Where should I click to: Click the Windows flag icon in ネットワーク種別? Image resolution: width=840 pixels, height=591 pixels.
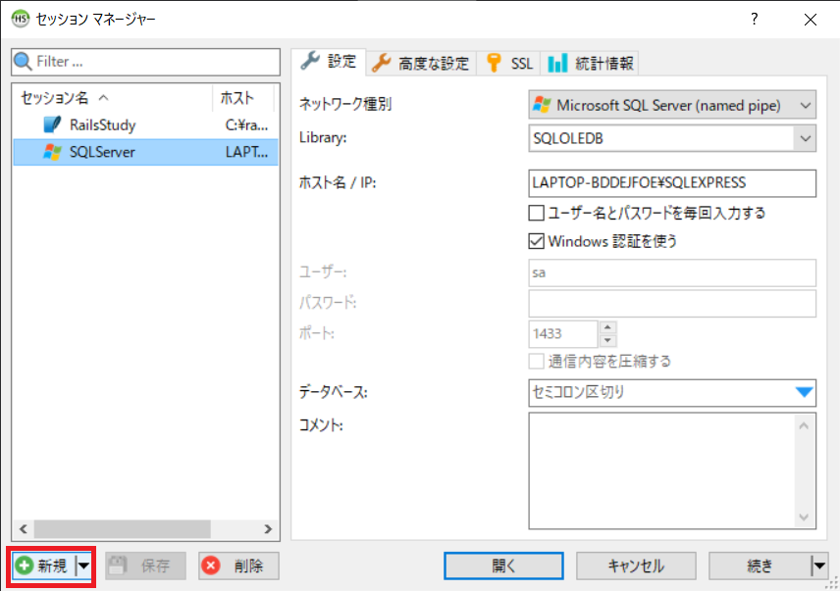(x=542, y=105)
